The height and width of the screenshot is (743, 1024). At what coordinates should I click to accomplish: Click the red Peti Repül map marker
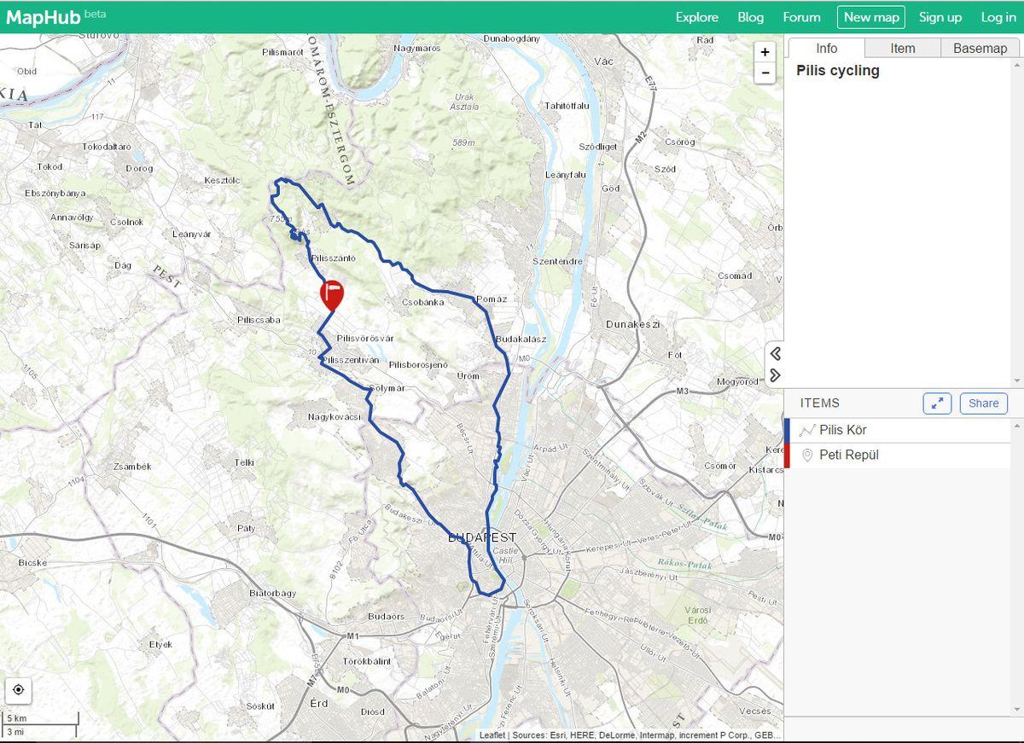331,295
